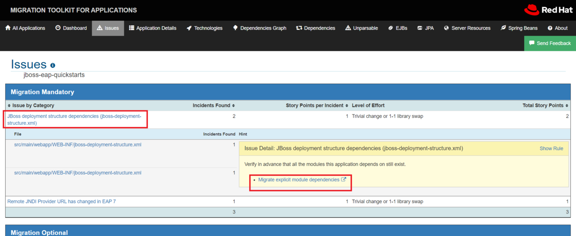
Task: Go to the Server Resources tab
Action: click(467, 28)
